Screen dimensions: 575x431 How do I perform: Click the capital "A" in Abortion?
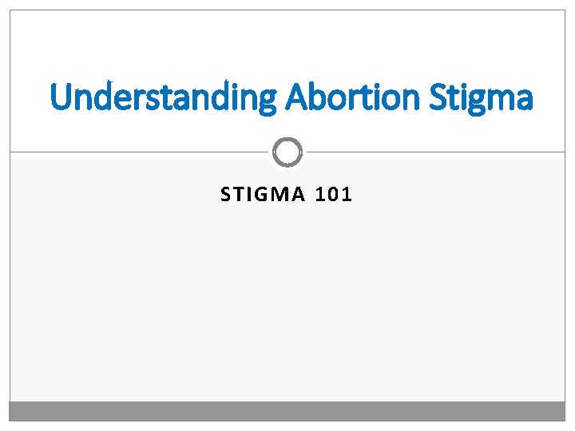coord(296,97)
